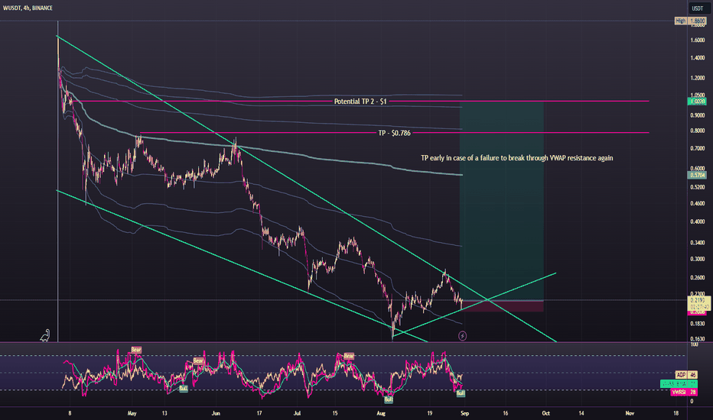Click the lightning bolt event icon

pyautogui.click(x=462, y=336)
